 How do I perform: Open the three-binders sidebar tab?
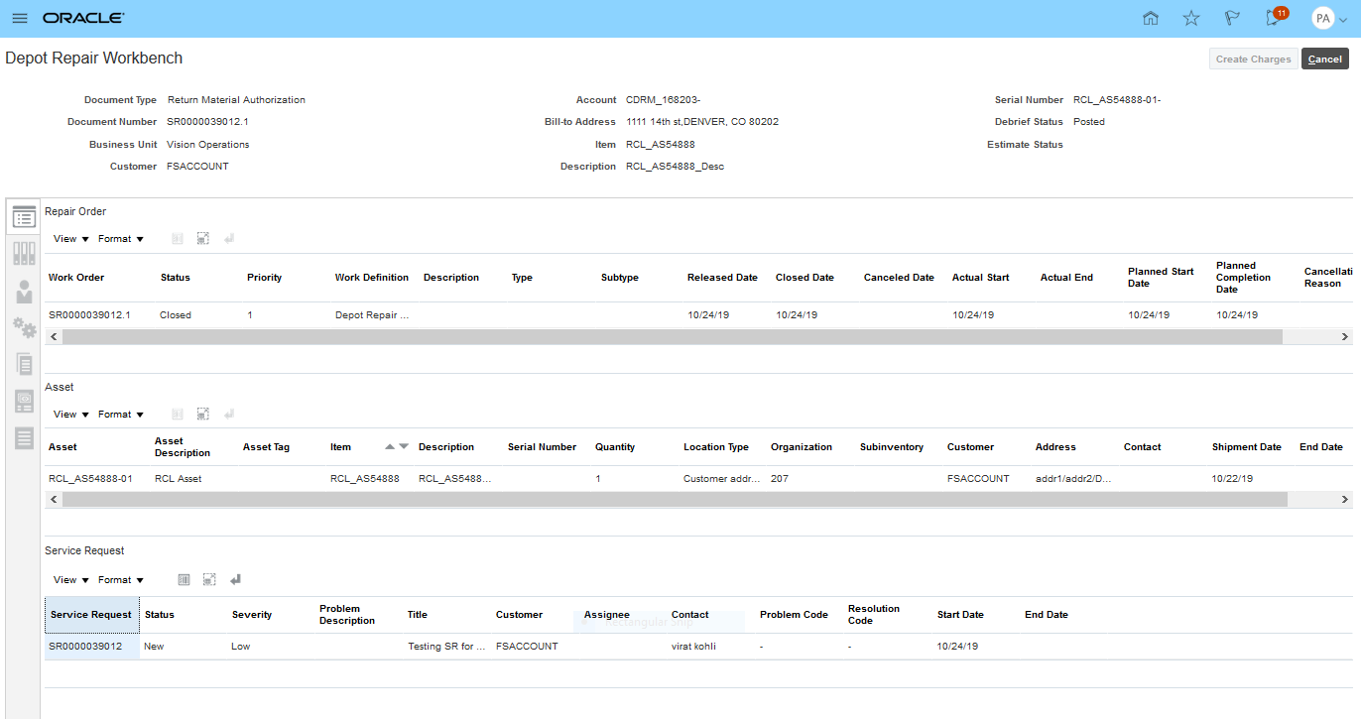(25, 253)
